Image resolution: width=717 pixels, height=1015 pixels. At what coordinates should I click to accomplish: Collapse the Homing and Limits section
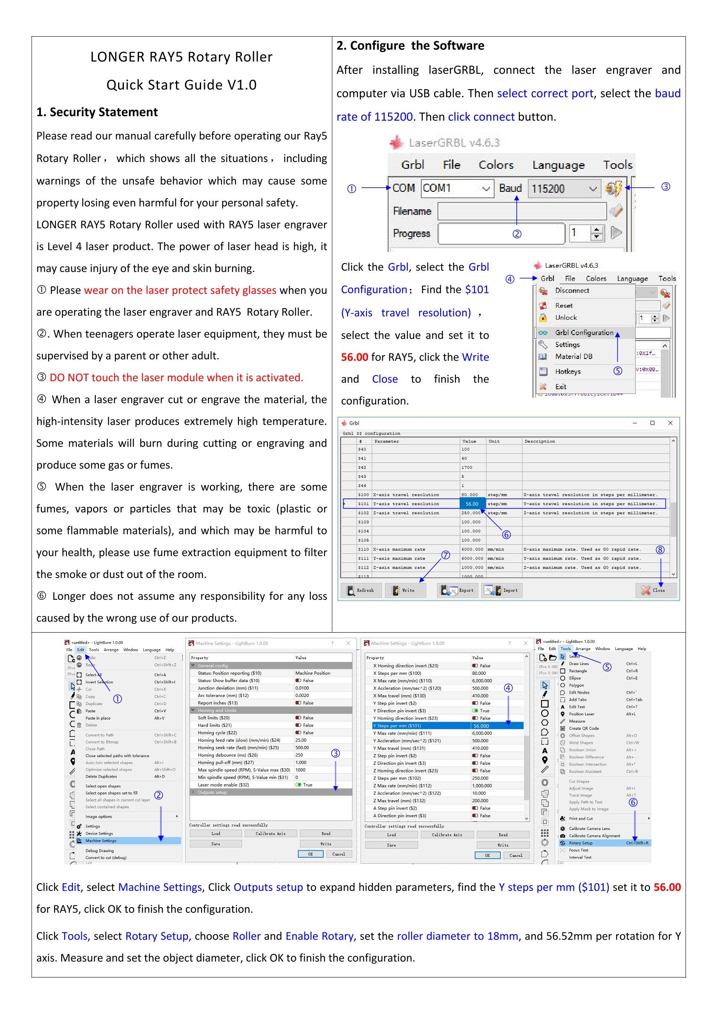pyautogui.click(x=193, y=710)
